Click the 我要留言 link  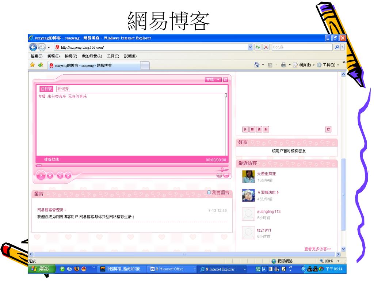[x=220, y=192]
